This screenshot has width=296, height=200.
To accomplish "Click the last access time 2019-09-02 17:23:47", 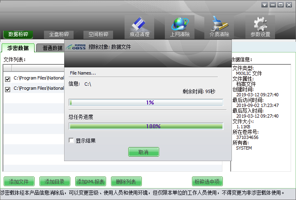I will (257, 105).
